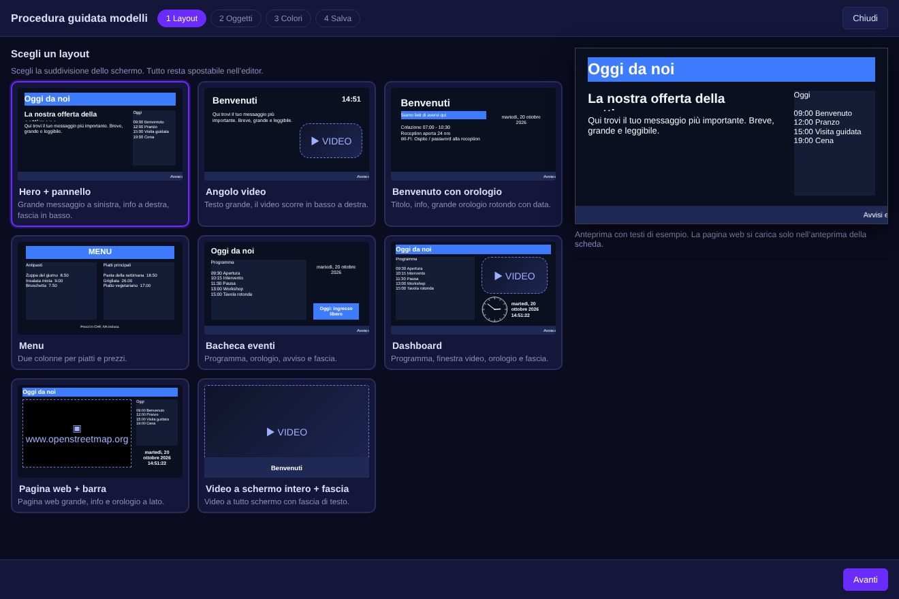The width and height of the screenshot is (899, 599).
Task: Select the Menu layout card
Action: click(x=100, y=303)
